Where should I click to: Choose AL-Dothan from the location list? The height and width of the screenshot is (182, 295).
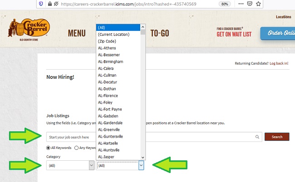(118, 89)
